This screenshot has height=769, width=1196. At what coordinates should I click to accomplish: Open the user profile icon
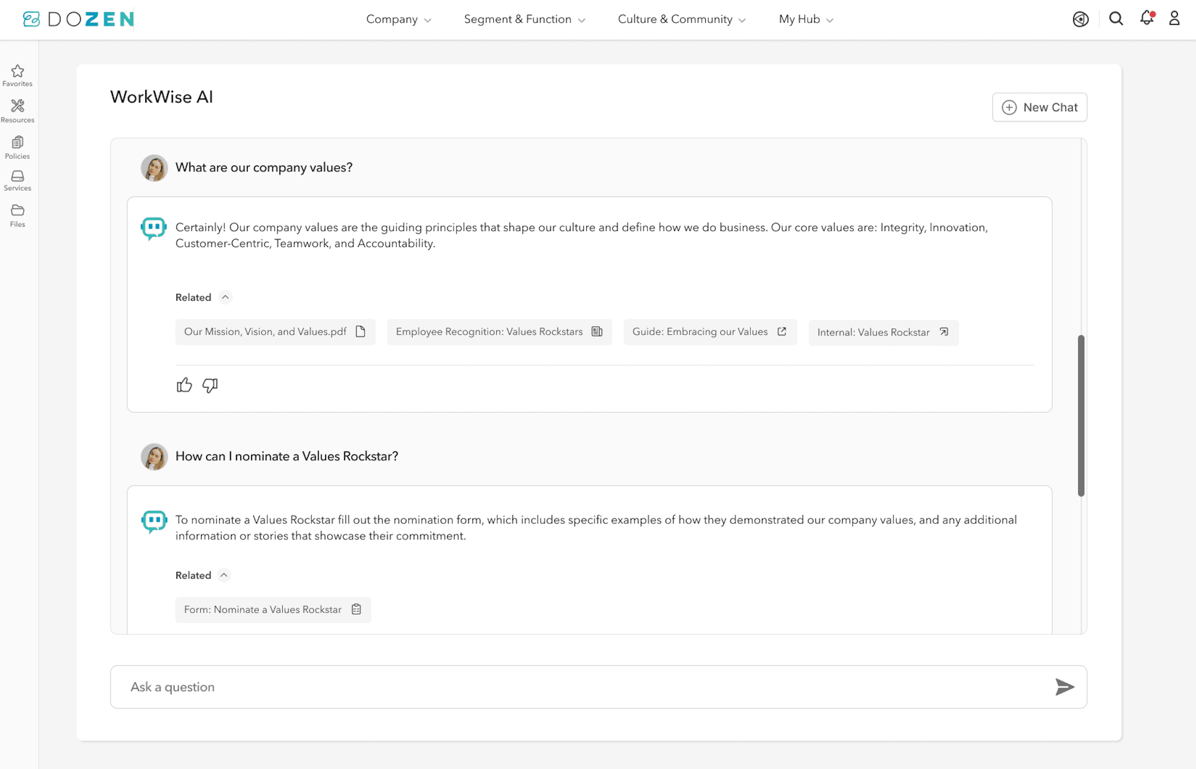[1174, 19]
